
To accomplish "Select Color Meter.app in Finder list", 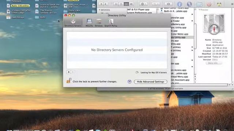I will (x=180, y=34).
